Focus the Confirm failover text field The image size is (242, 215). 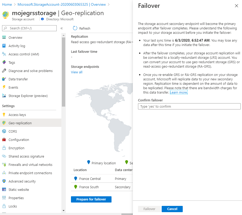click(189, 106)
